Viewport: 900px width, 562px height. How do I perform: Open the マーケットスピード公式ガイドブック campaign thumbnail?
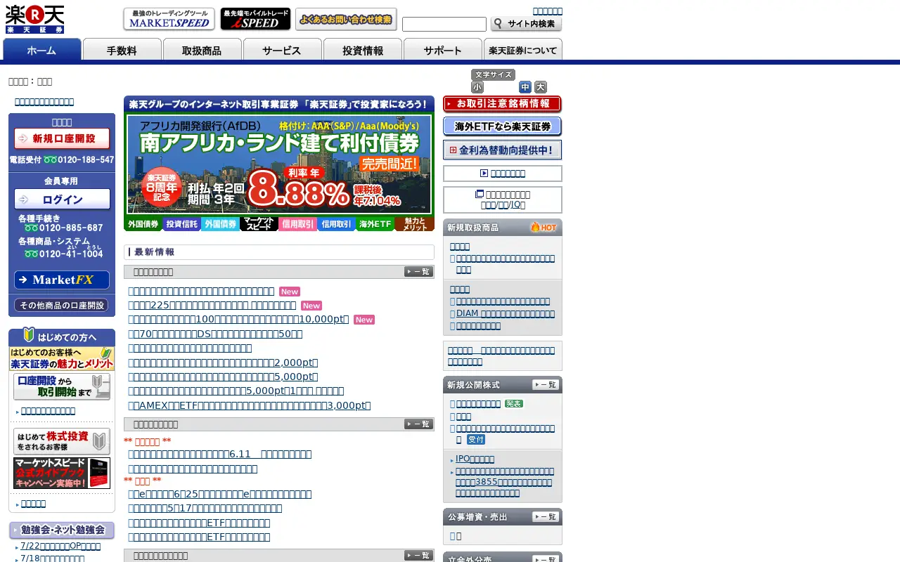pos(62,473)
